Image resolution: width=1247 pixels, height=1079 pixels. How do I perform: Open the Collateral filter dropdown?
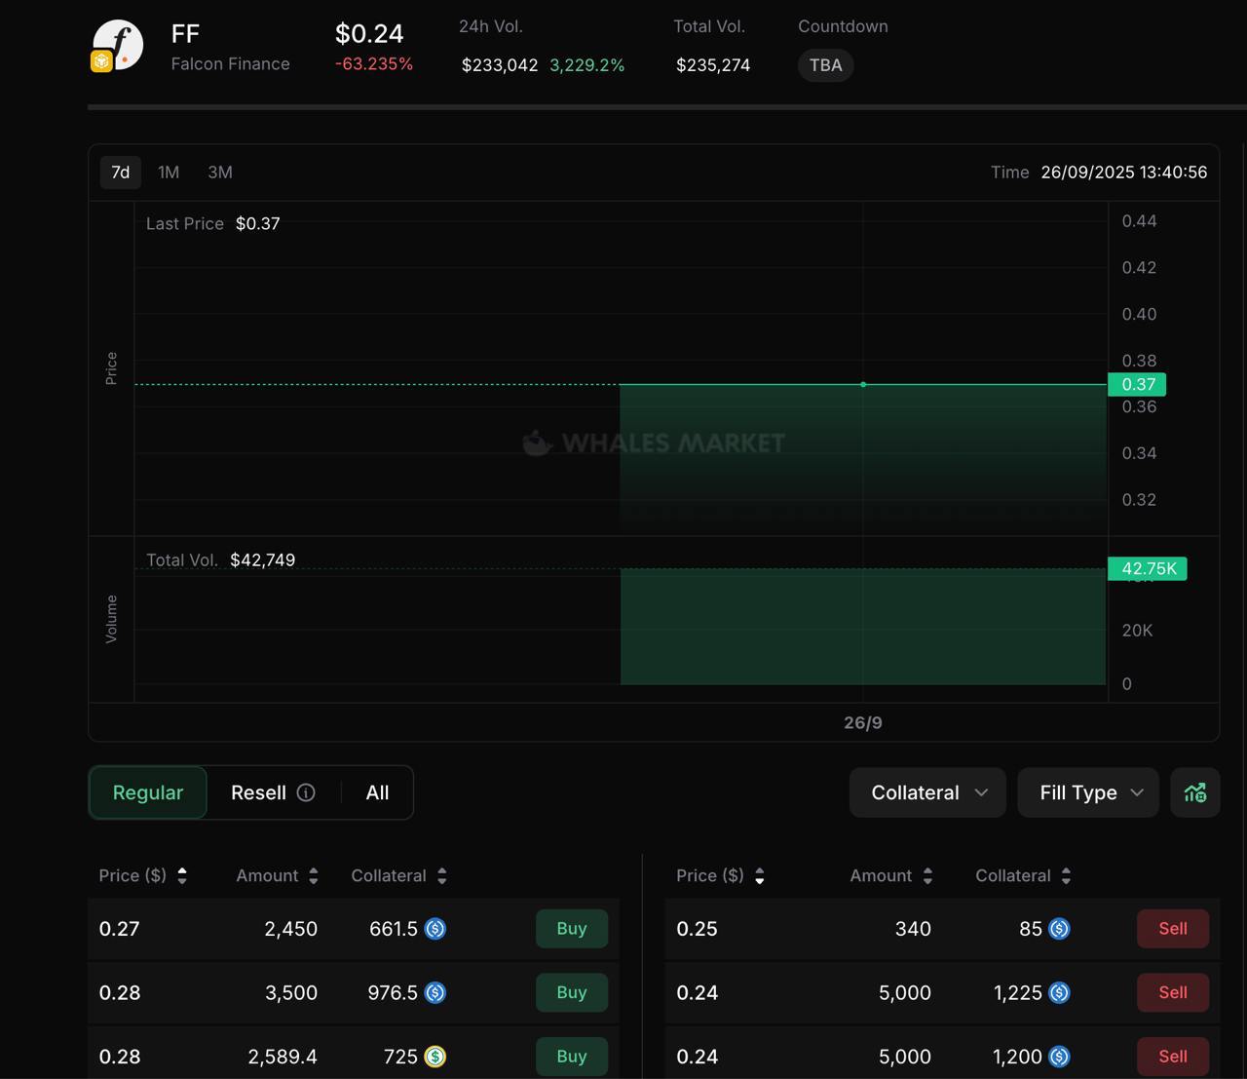coord(927,792)
